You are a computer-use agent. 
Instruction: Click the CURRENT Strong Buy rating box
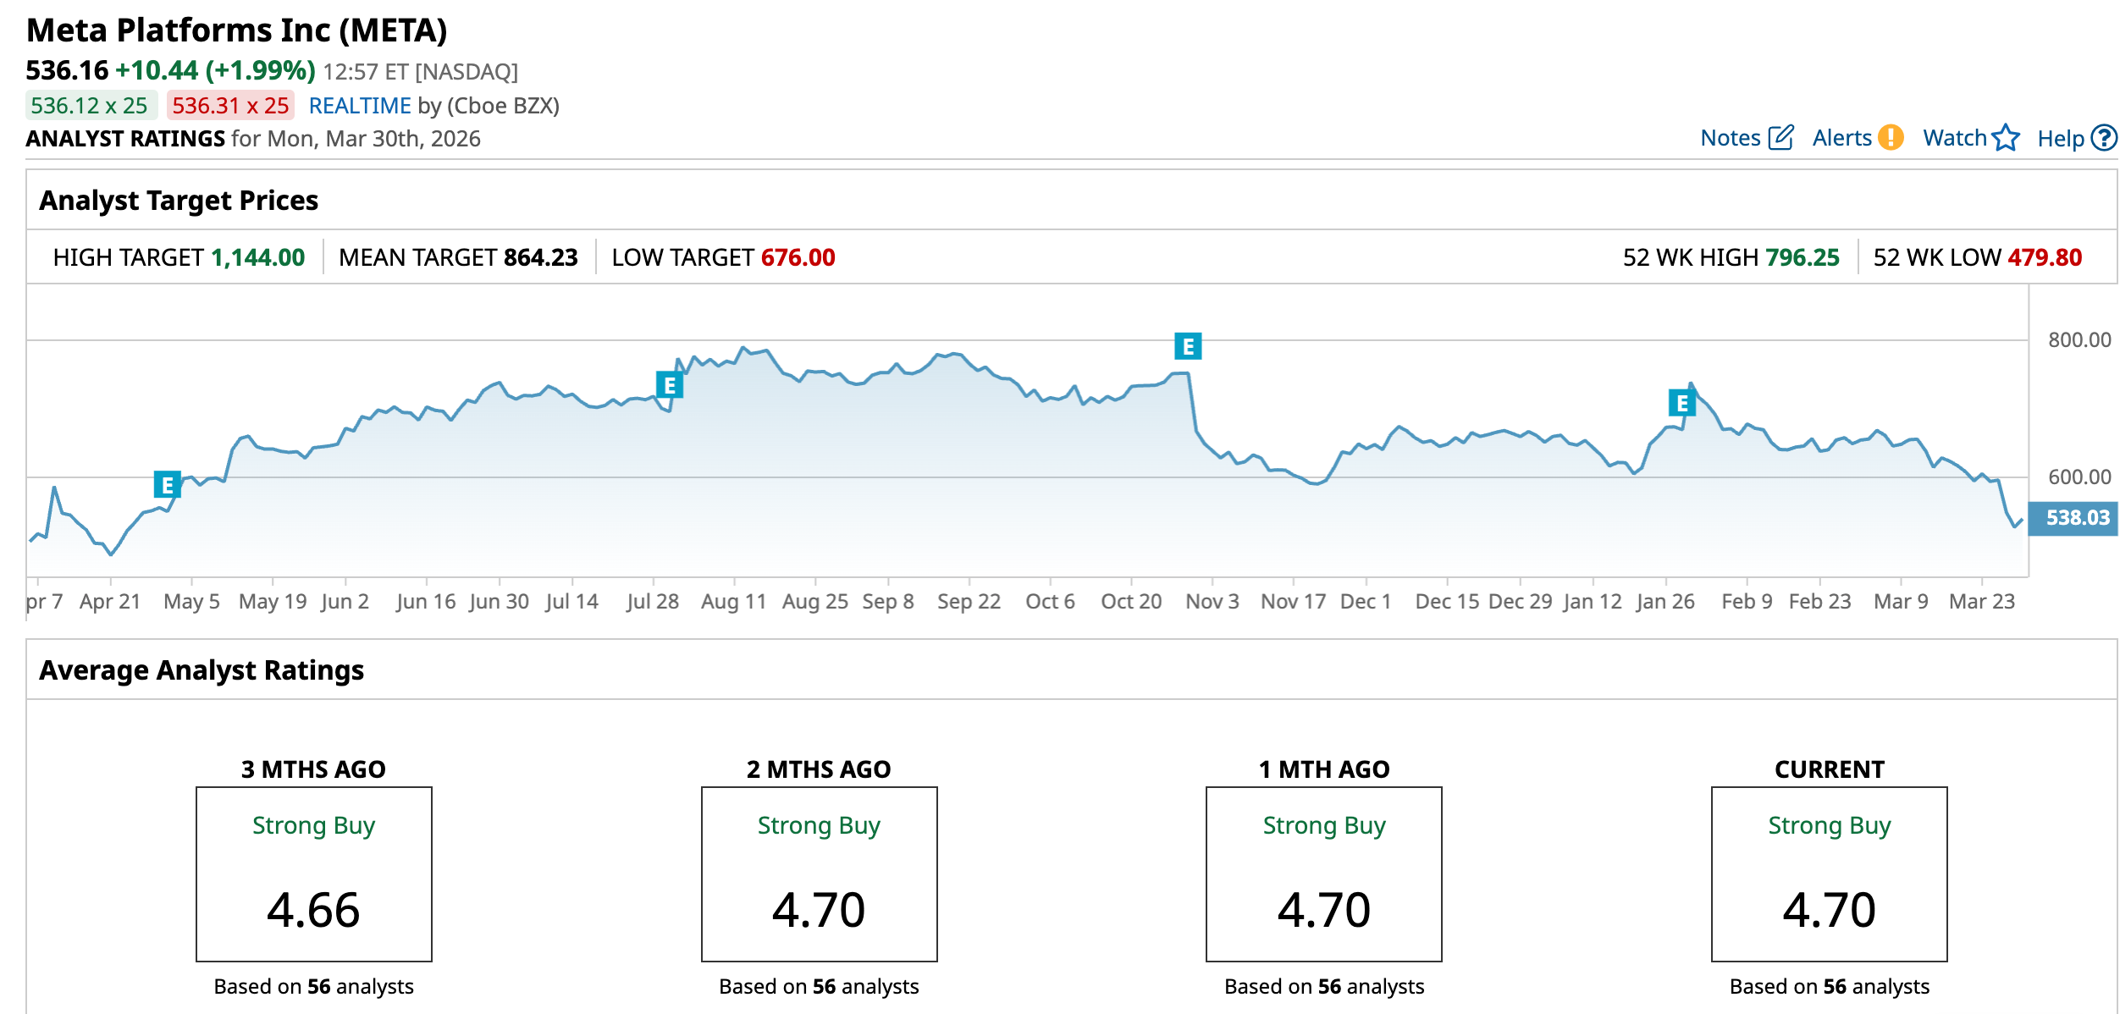point(1829,873)
